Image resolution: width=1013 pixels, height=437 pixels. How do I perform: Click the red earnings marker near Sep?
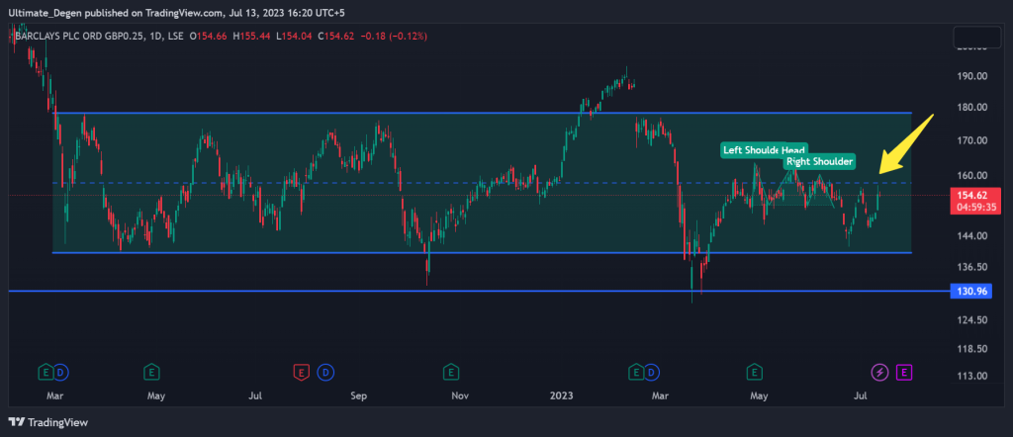301,372
